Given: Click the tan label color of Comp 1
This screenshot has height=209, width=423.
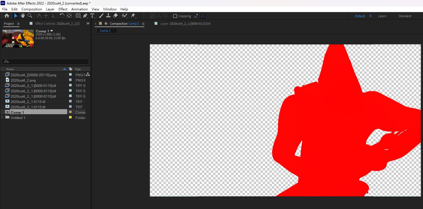Looking at the screenshot, I should pos(70,112).
